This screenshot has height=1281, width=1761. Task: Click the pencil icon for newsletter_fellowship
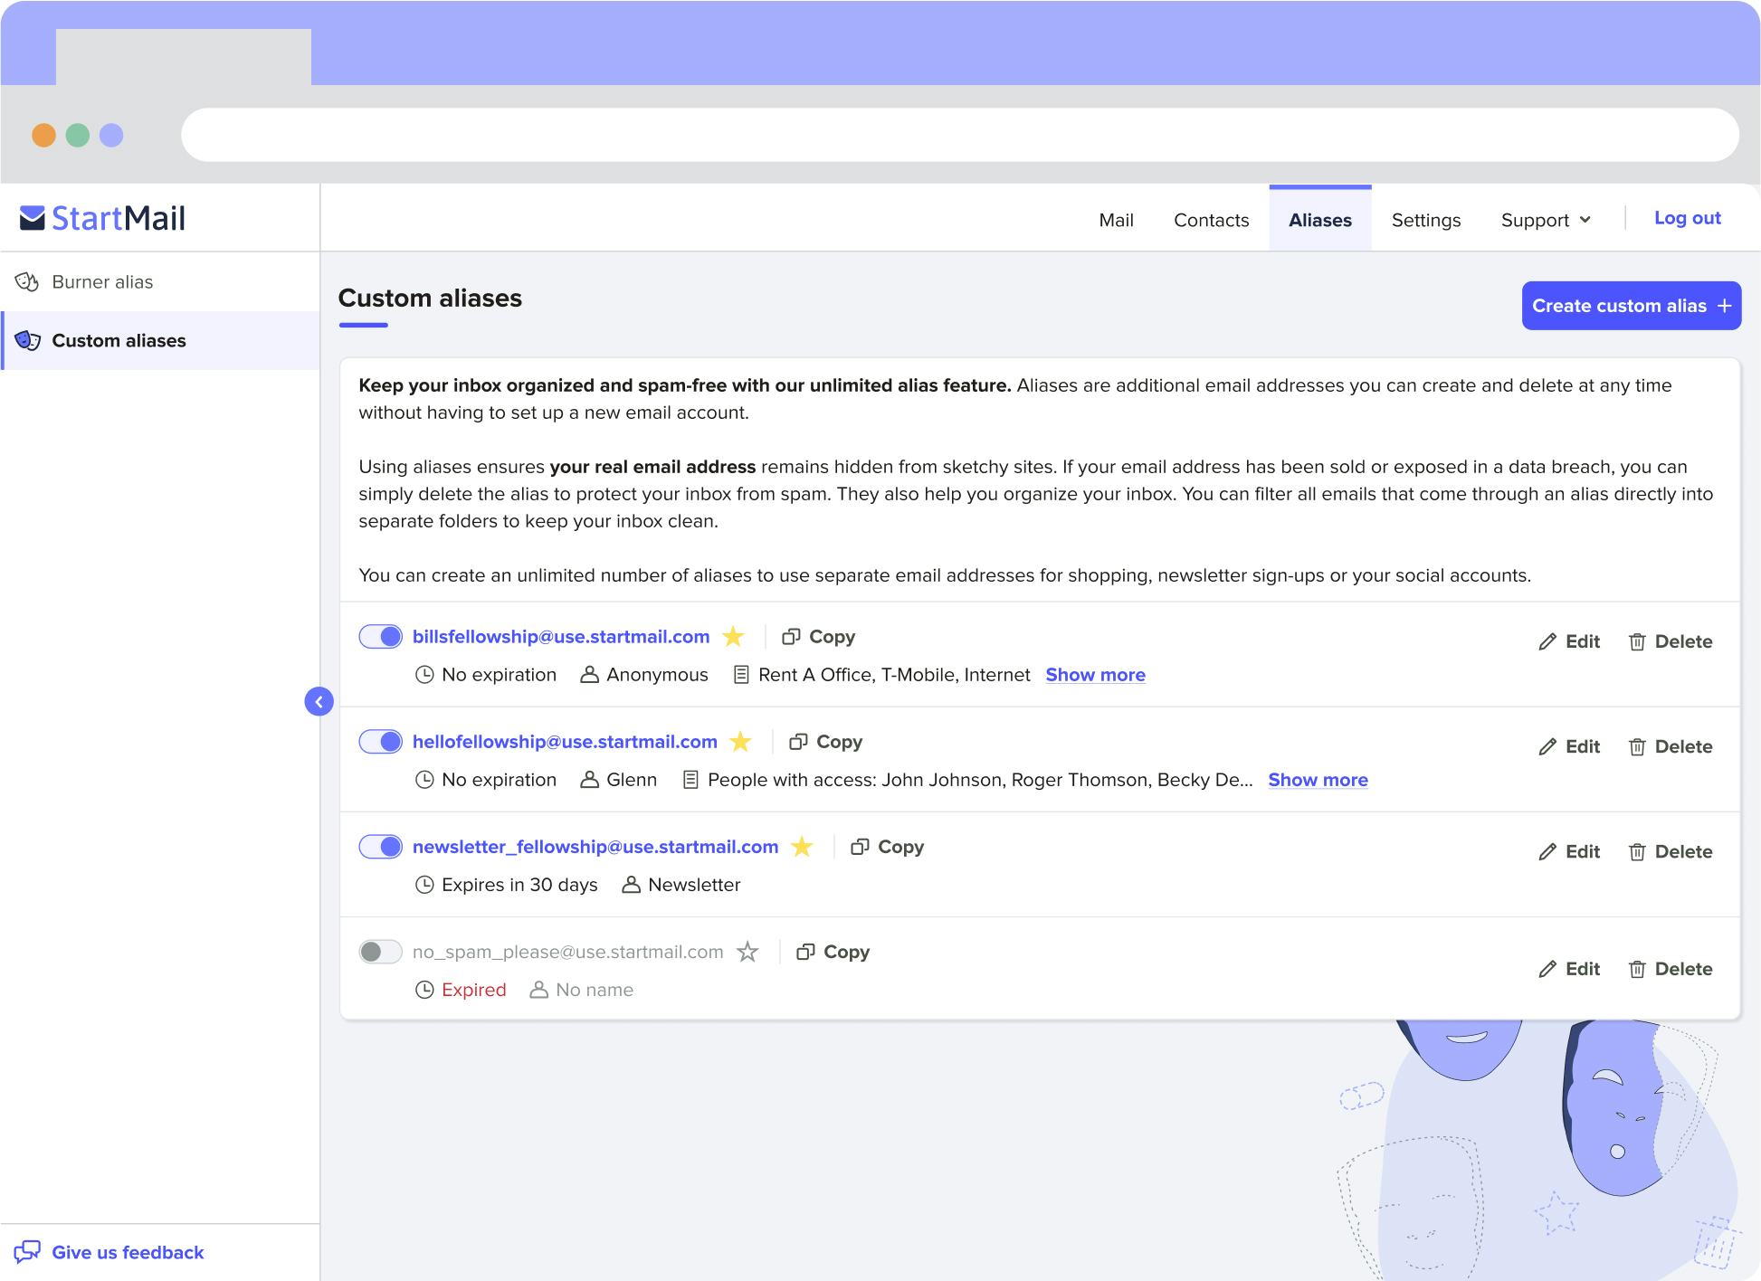pyautogui.click(x=1547, y=851)
